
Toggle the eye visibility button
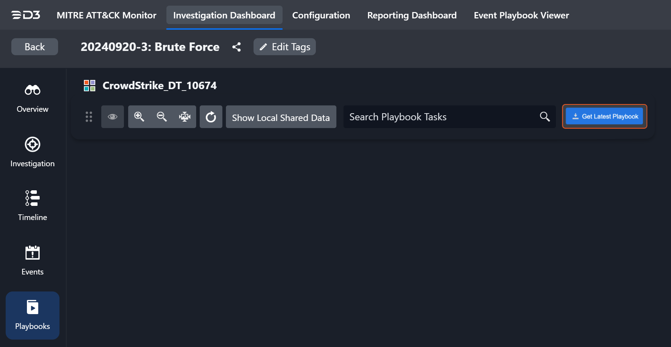pyautogui.click(x=113, y=117)
